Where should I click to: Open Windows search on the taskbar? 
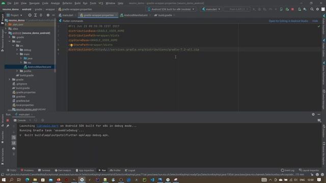(x=11, y=179)
